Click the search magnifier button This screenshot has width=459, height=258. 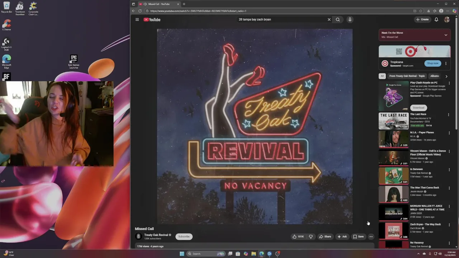[338, 19]
